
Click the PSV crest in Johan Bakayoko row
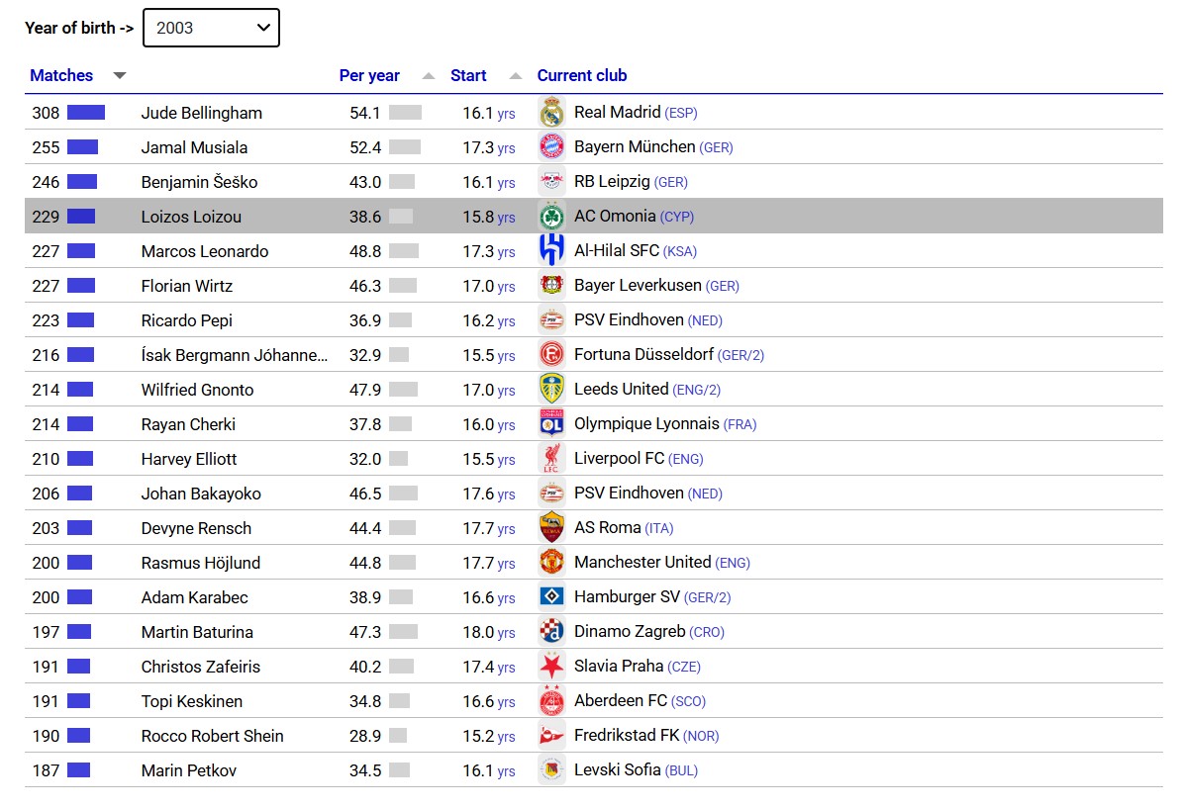pos(552,494)
